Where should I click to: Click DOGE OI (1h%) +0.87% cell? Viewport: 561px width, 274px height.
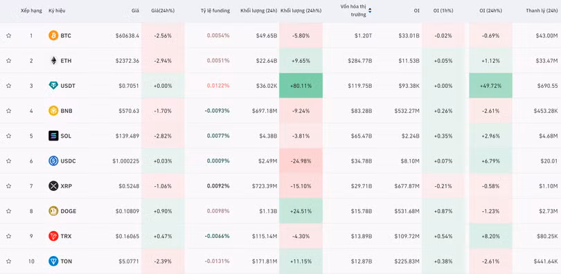tap(443, 211)
